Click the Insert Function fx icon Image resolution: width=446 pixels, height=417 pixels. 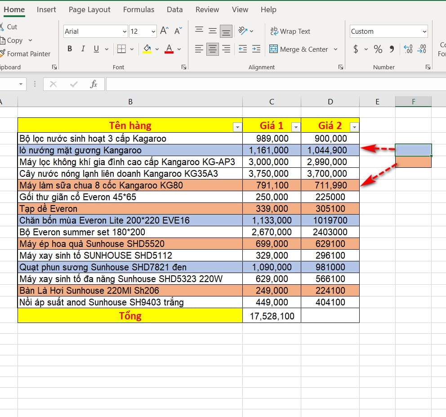click(94, 84)
